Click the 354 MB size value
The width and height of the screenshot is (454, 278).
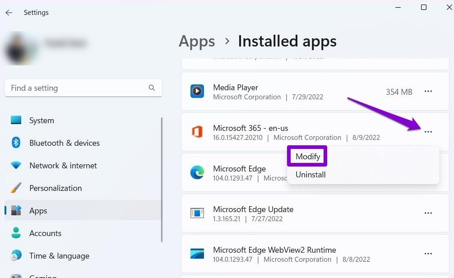tap(399, 92)
